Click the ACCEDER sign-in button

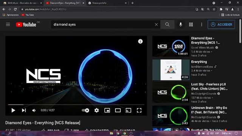pos(221,25)
